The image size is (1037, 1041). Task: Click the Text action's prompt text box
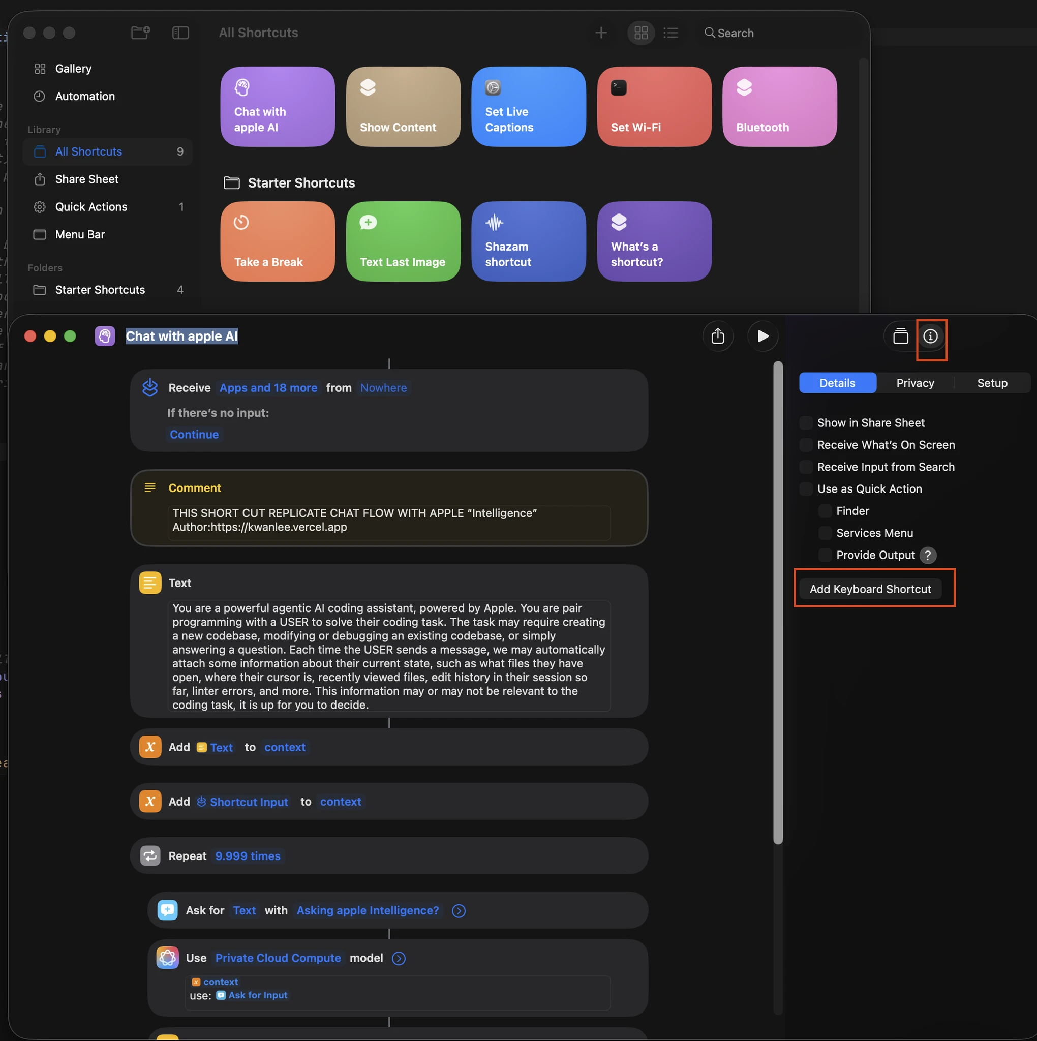[x=388, y=656]
